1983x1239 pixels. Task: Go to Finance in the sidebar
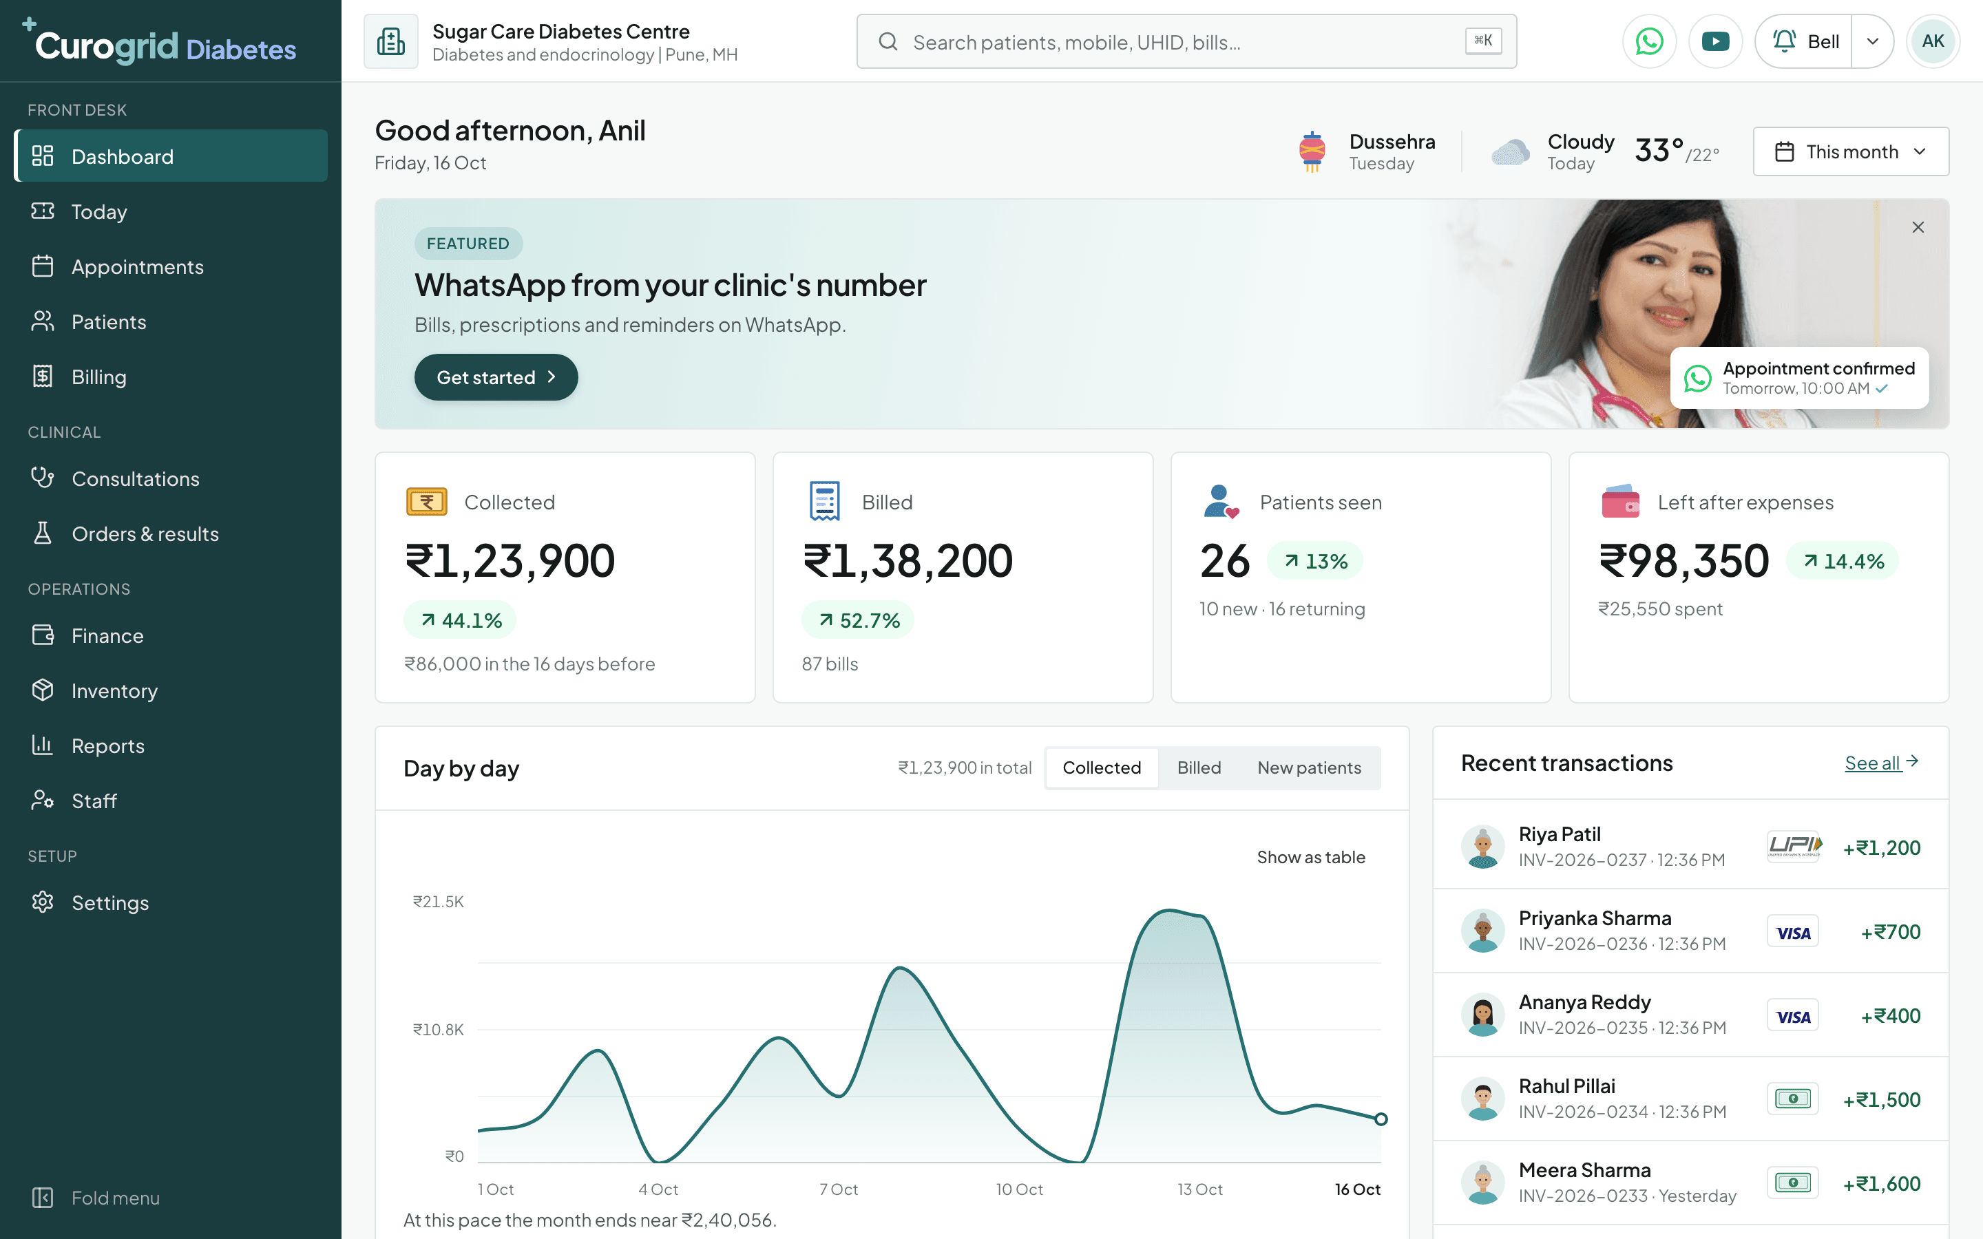(171, 635)
